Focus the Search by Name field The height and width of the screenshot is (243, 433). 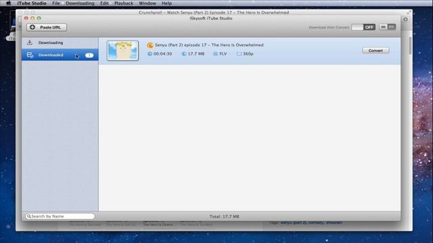60,216
